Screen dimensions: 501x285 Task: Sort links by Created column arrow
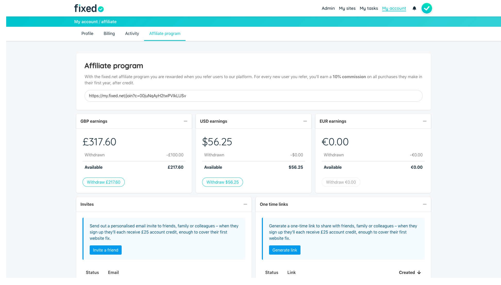coord(419,272)
